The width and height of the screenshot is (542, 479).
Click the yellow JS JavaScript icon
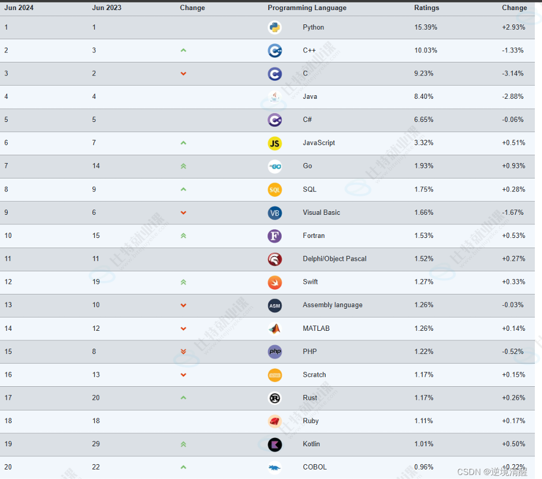pos(275,143)
